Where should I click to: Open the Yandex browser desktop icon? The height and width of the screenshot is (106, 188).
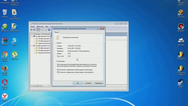(5, 97)
